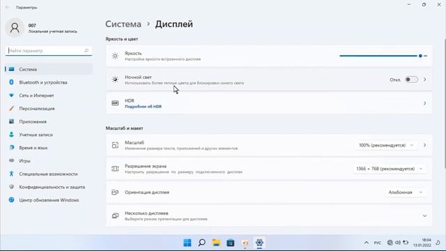Screen dimensions: 446x251
Task: Open the Windows Start menu
Action: click(187, 243)
